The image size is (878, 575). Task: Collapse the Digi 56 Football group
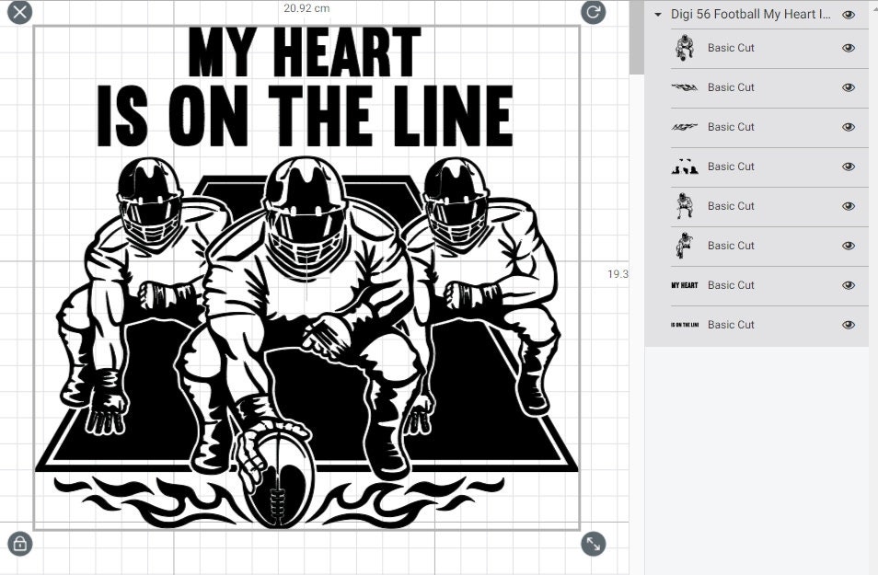click(656, 15)
